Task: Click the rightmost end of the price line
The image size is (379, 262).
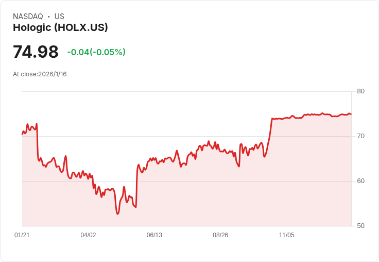Action: pyautogui.click(x=351, y=114)
